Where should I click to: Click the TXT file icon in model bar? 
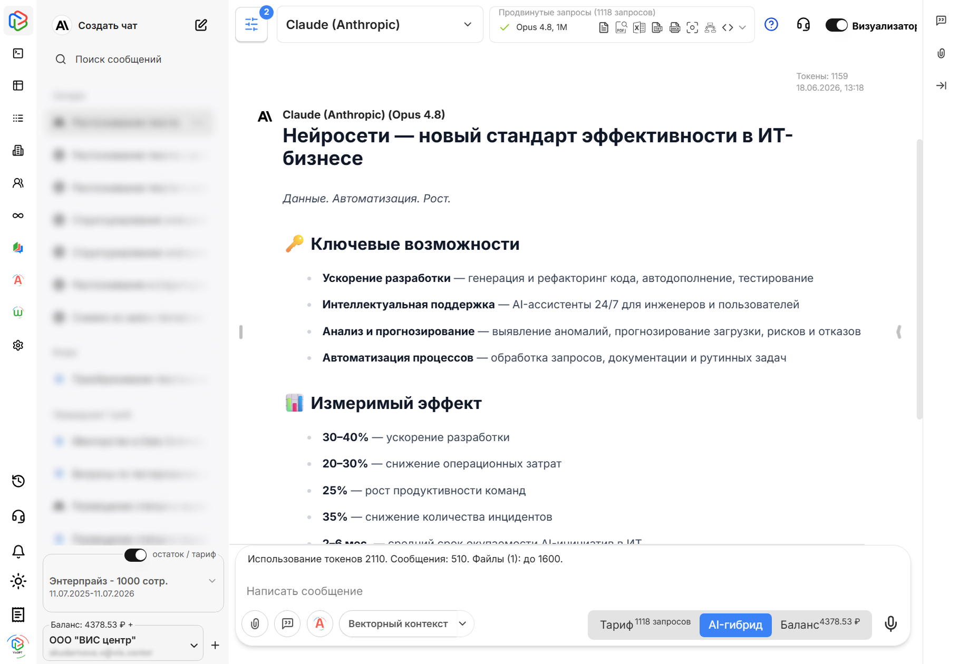click(657, 27)
